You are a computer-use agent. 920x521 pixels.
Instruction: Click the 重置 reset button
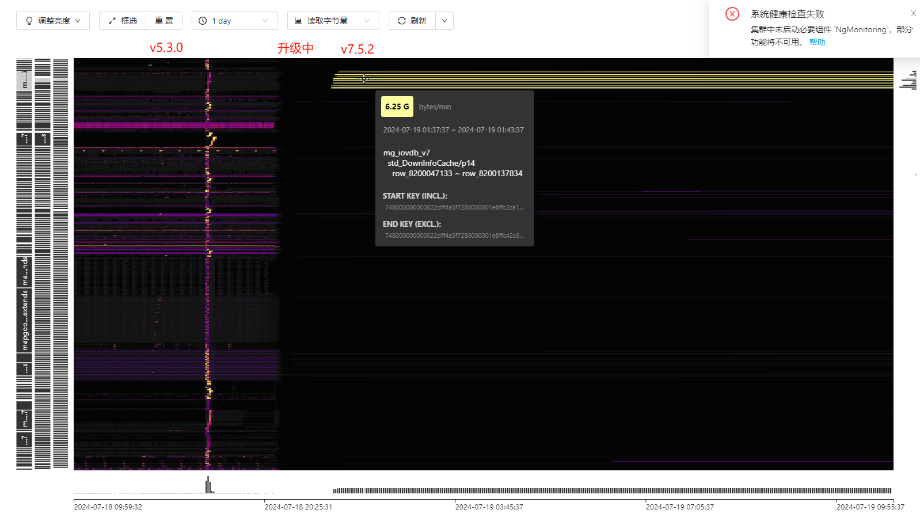pyautogui.click(x=164, y=21)
